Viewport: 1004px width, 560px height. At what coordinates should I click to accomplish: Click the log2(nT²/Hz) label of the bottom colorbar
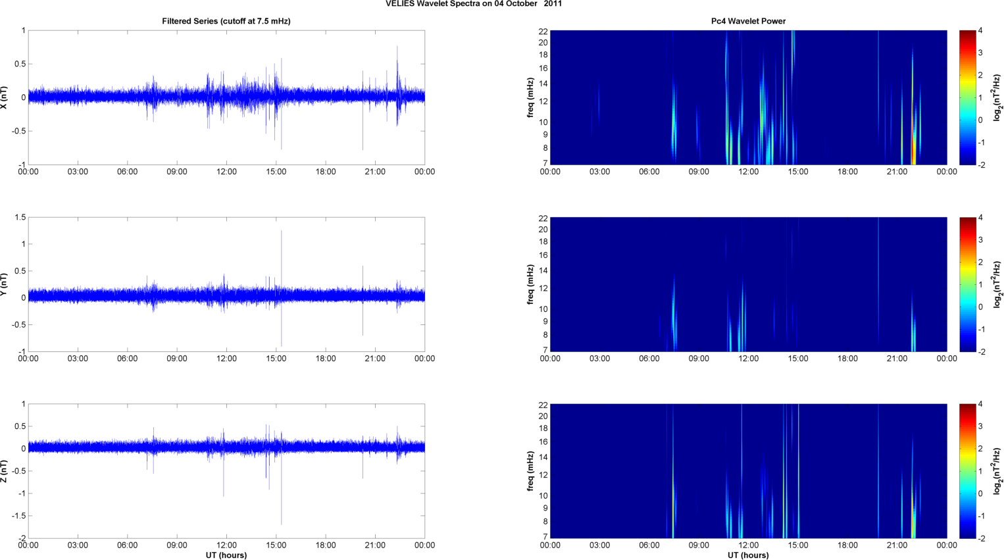pyautogui.click(x=997, y=471)
